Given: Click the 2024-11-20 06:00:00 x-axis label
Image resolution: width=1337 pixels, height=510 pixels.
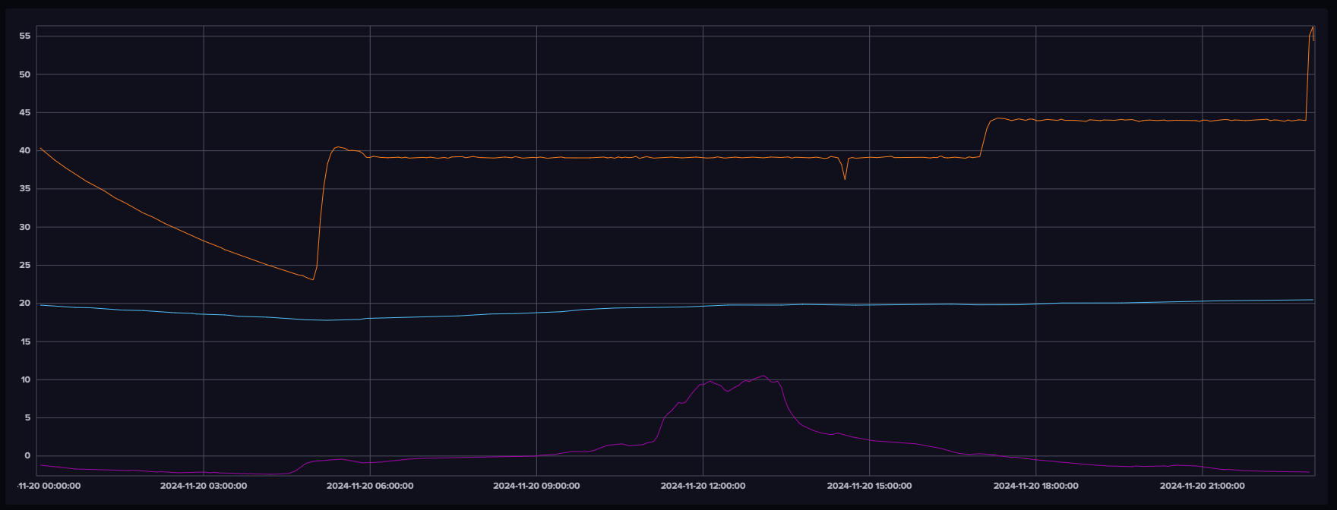Looking at the screenshot, I should [x=370, y=486].
